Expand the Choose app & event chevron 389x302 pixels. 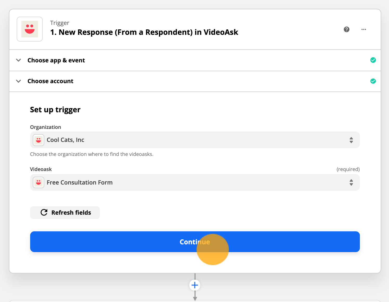tap(18, 60)
